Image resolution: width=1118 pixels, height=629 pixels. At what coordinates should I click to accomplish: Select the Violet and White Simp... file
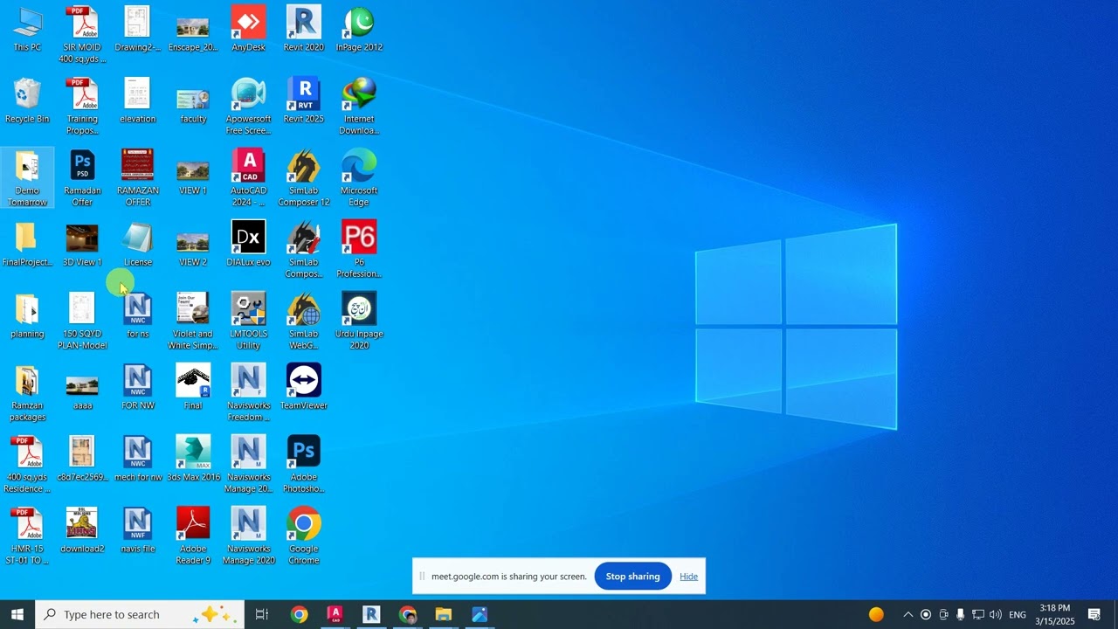[193, 321]
